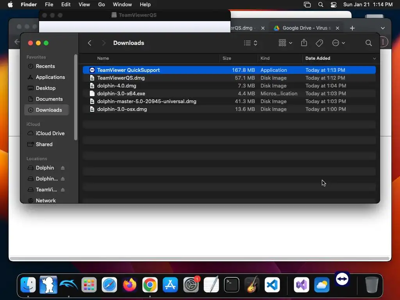
Task: Click the Spotlight search icon in menu bar
Action: (x=321, y=5)
